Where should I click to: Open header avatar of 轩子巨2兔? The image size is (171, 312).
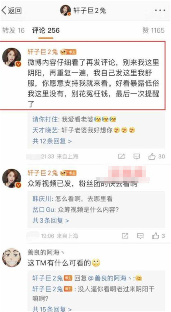tap(66, 10)
